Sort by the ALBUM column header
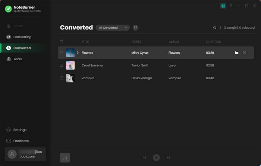This screenshot has width=261, height=166. click(174, 42)
